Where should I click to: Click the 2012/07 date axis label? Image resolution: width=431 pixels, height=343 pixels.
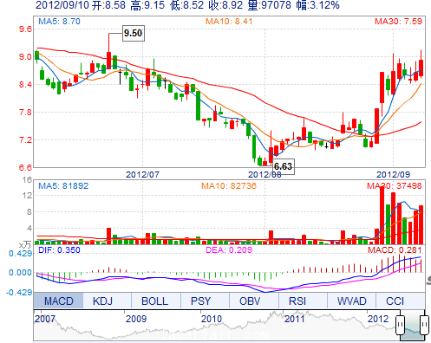(142, 174)
